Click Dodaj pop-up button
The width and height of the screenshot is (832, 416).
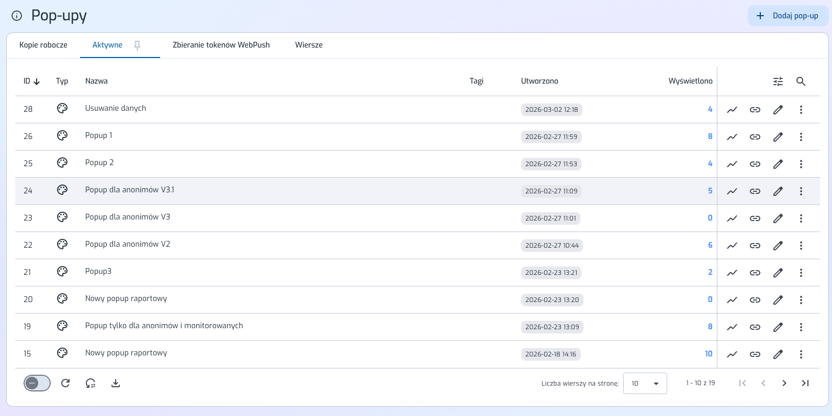click(788, 16)
